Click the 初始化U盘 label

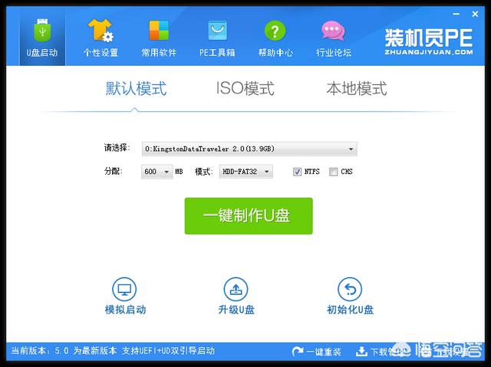(350, 310)
